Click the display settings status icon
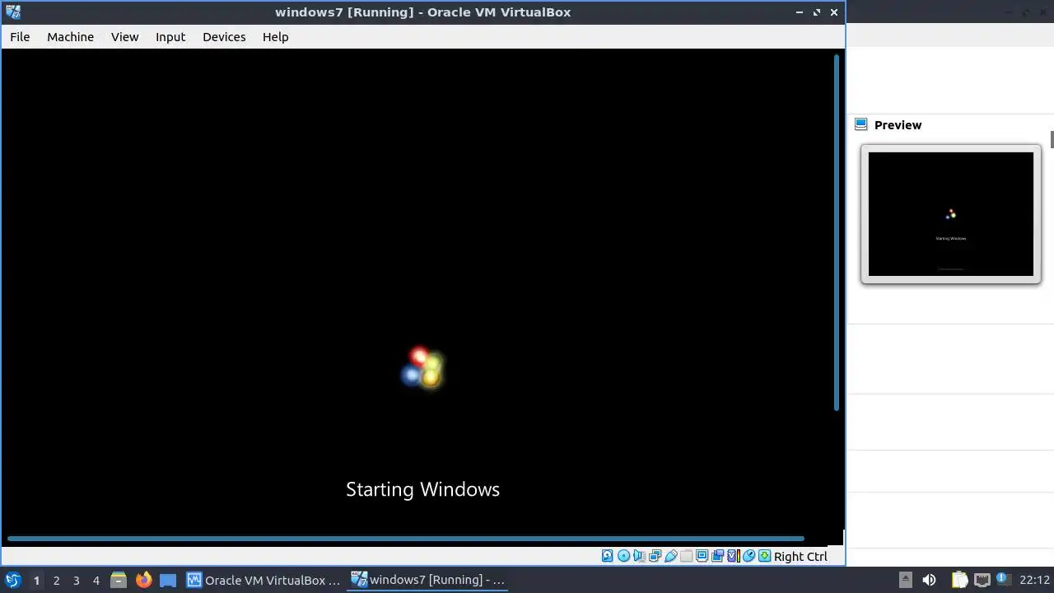The width and height of the screenshot is (1054, 593). [x=702, y=556]
